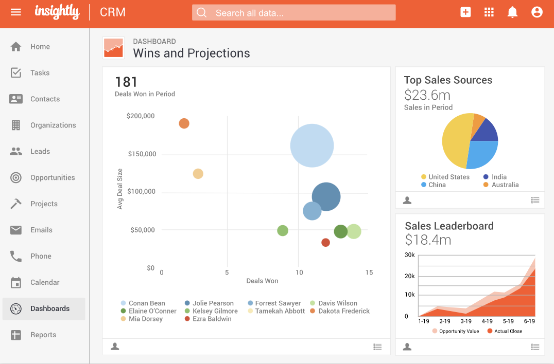Open the apps grid icon
554x364 pixels.
click(x=489, y=12)
